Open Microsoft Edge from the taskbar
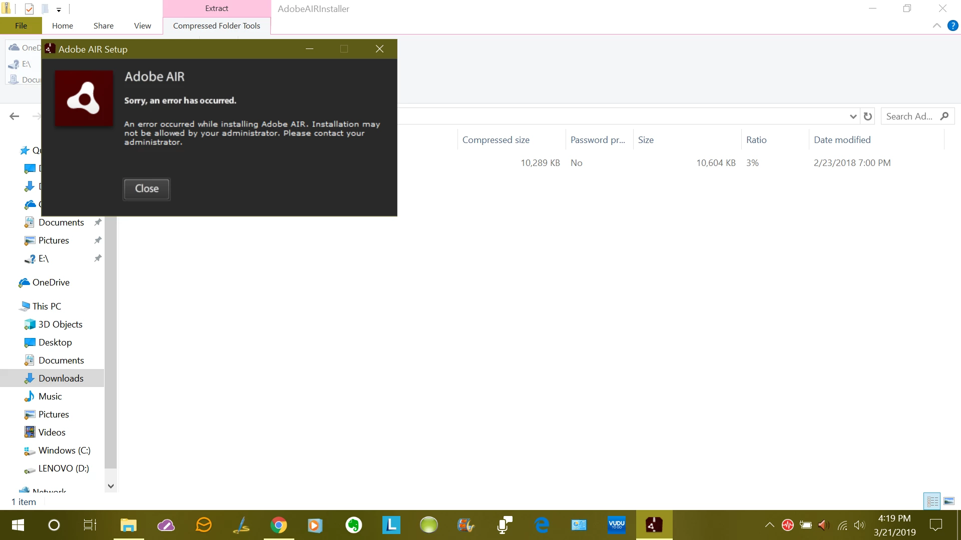The height and width of the screenshot is (540, 961). (542, 525)
